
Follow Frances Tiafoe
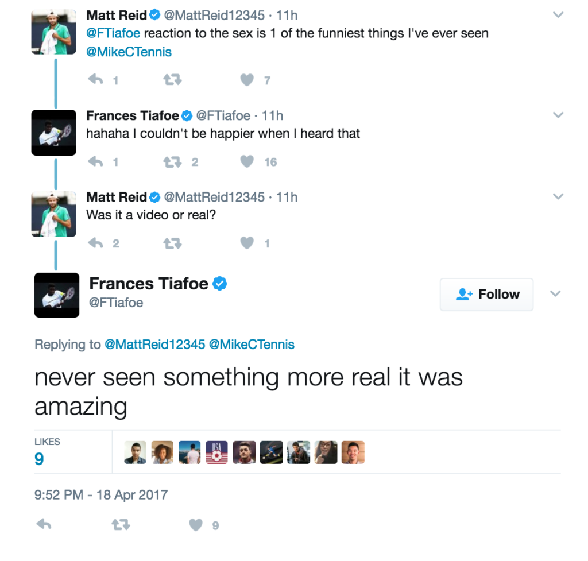click(486, 294)
